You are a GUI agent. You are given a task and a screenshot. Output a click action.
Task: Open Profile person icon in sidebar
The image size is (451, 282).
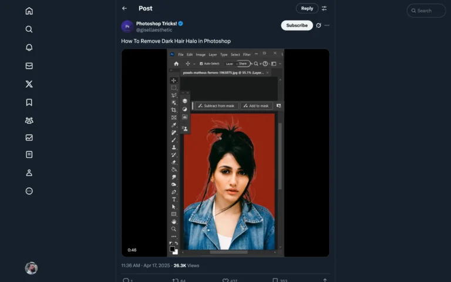tap(29, 173)
